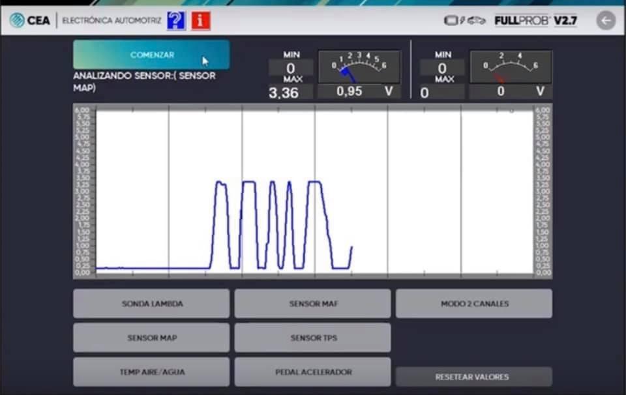Select the PEDAL ACELERADOR option

pos(312,372)
